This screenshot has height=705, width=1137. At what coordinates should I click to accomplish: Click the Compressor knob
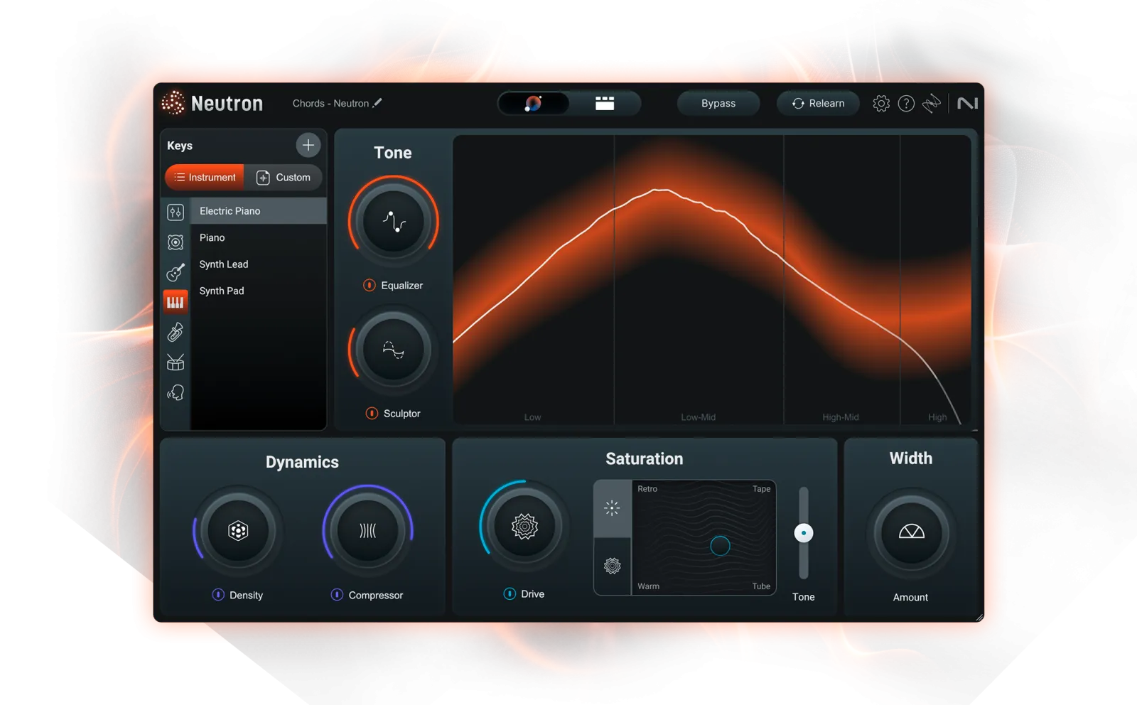368,530
